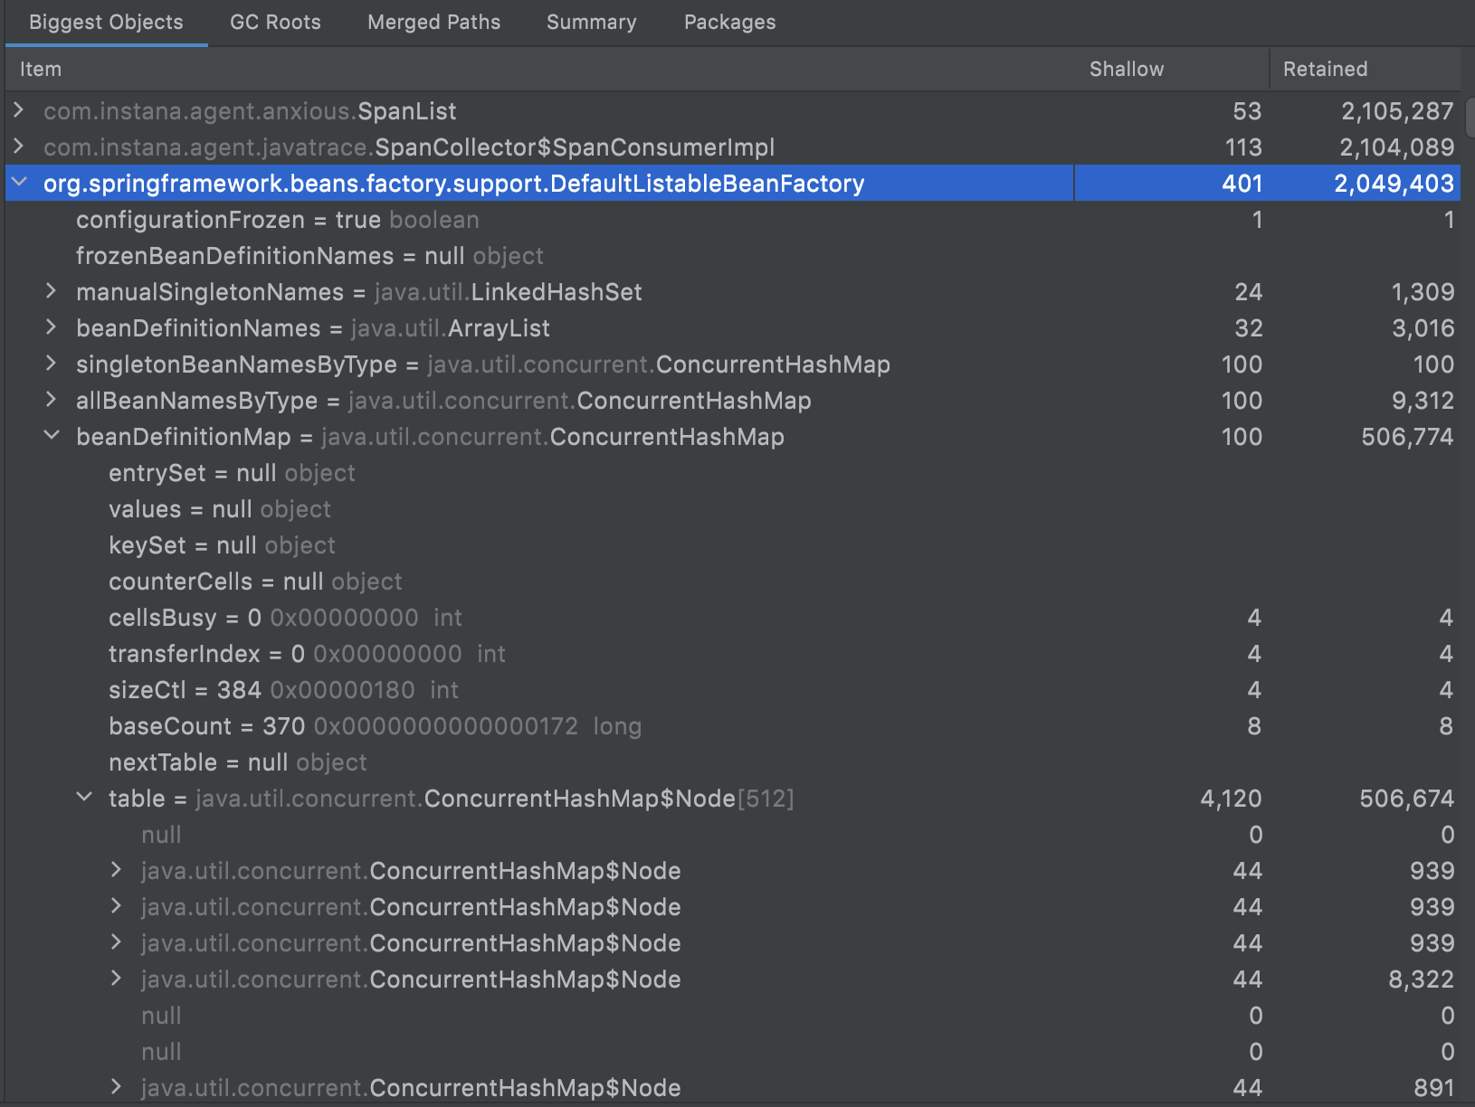The height and width of the screenshot is (1107, 1475).
Task: Click retained value 1,309
Action: tap(1423, 292)
